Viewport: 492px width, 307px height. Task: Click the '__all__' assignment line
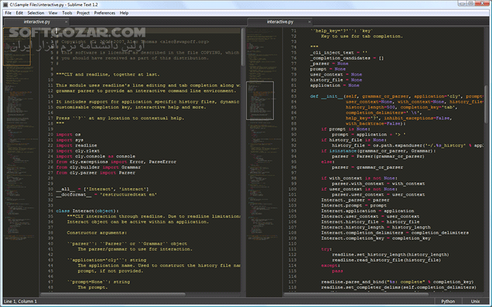tap(103, 189)
